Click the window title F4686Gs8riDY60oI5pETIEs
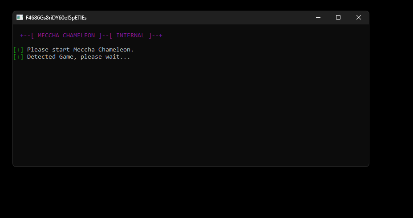Image resolution: width=413 pixels, height=218 pixels. point(56,18)
